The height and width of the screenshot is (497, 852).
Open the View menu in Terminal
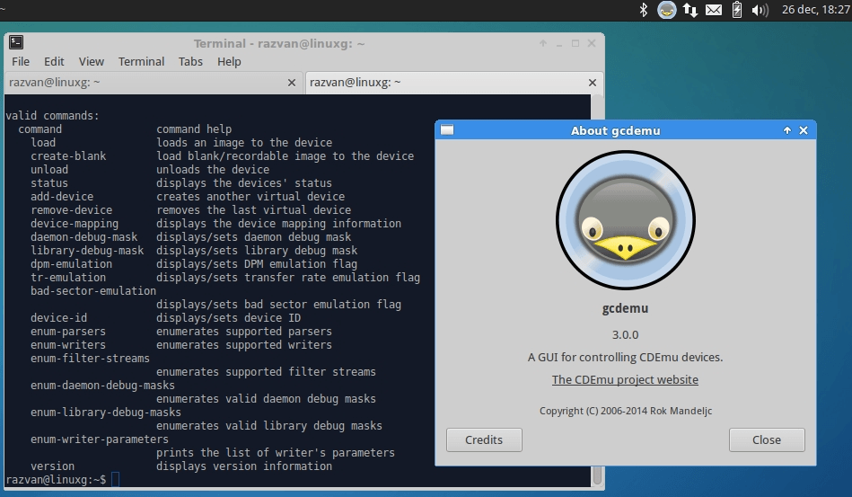click(91, 61)
